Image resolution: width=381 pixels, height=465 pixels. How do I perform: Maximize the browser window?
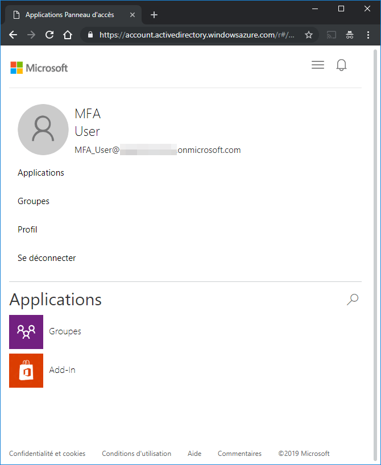pos(341,9)
